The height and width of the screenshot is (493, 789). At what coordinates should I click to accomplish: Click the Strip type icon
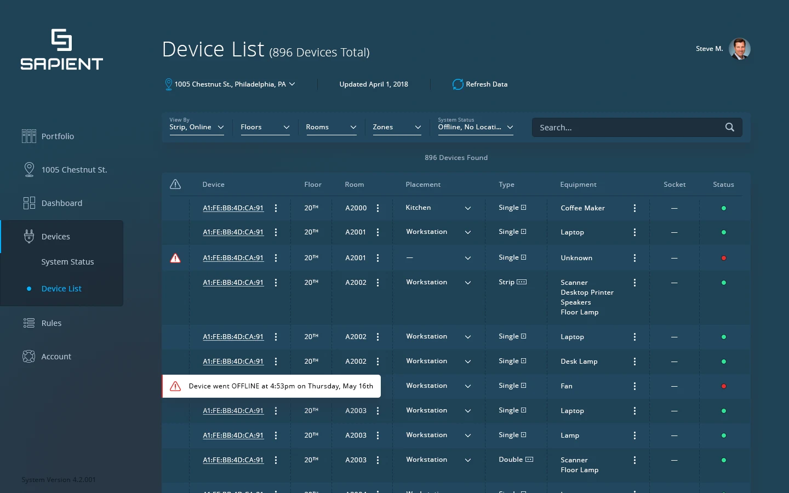click(x=522, y=282)
